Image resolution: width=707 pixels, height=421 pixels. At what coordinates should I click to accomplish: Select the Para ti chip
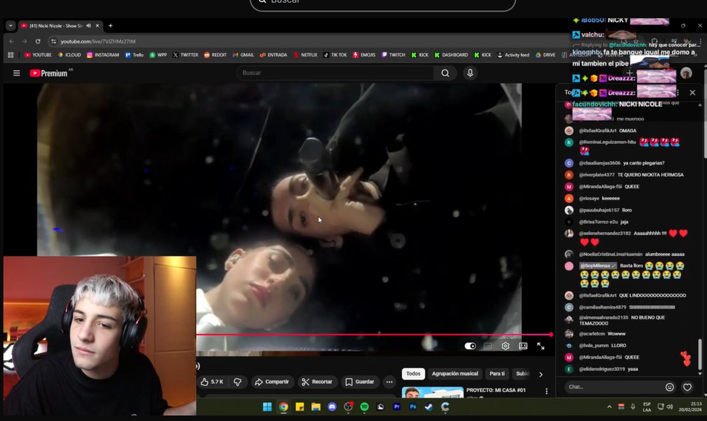(497, 374)
